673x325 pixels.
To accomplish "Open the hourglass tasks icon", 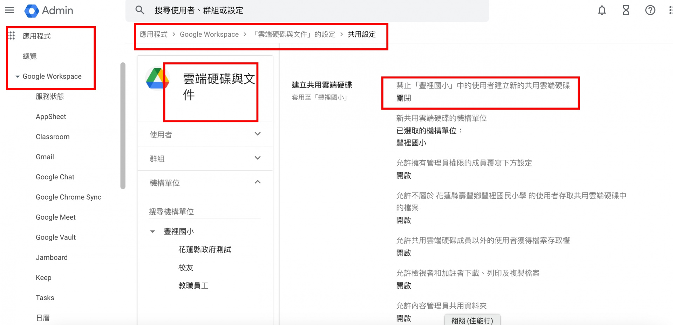I will tap(626, 11).
